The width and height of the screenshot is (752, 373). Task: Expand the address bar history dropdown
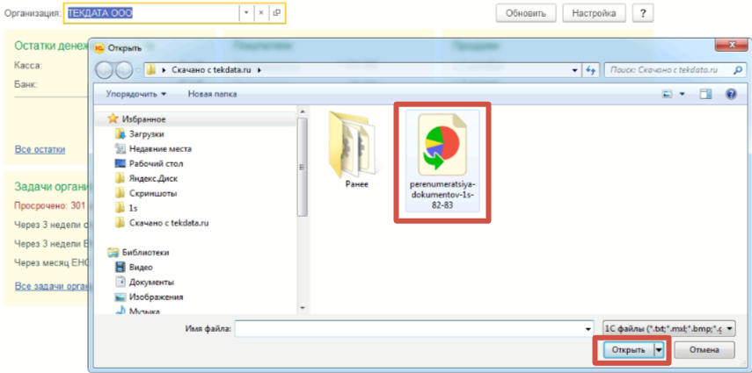[x=575, y=70]
